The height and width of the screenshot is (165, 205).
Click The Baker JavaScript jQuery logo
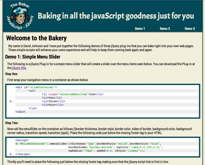[x=20, y=16]
